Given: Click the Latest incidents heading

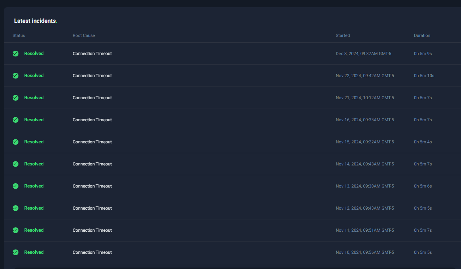Looking at the screenshot, I should click(x=35, y=21).
